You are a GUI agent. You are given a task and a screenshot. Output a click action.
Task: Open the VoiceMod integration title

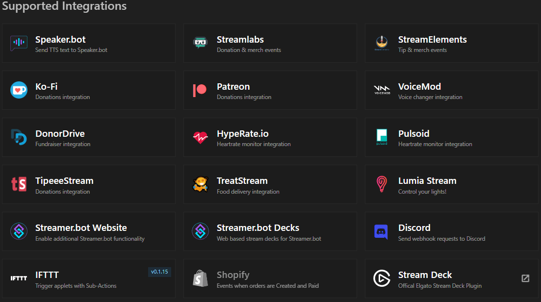pos(419,87)
